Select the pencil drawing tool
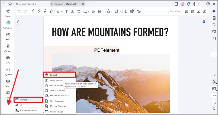Screen dimensions: 218x115 [45, 11]
